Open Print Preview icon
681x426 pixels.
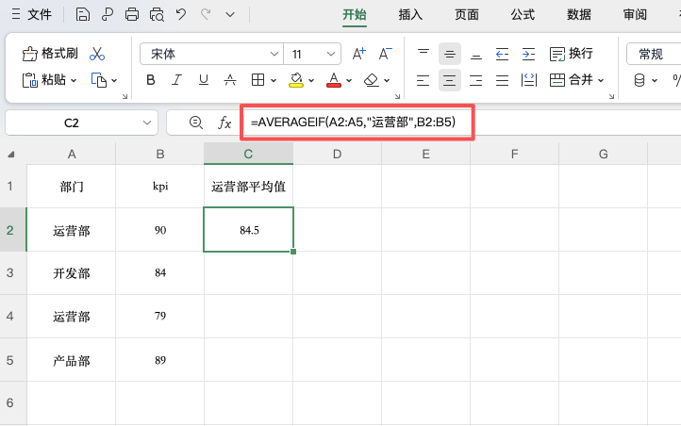pyautogui.click(x=157, y=15)
